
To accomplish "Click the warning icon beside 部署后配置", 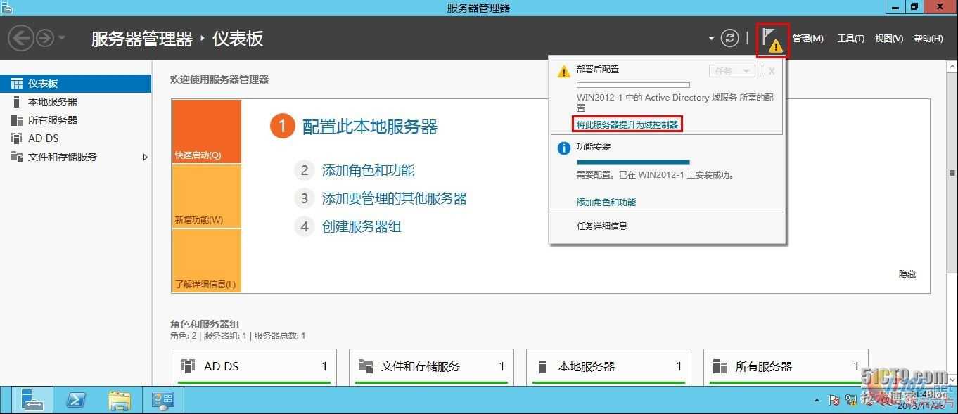I will (x=563, y=71).
